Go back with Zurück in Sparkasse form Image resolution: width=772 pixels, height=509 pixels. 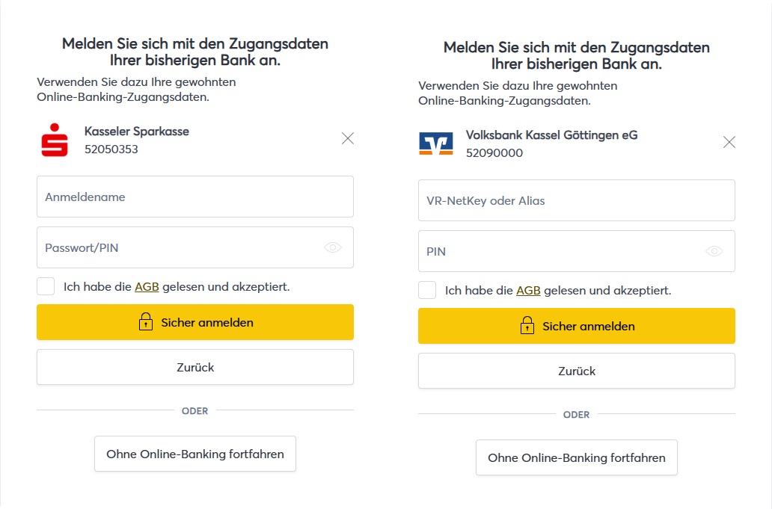[x=194, y=367]
